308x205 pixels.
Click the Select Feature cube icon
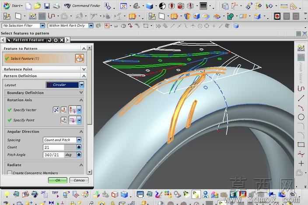[80, 59]
